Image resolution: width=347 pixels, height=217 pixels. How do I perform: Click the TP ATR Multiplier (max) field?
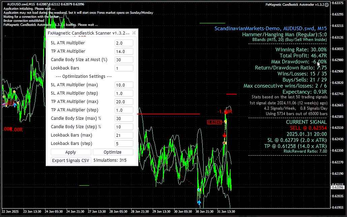(x=124, y=102)
